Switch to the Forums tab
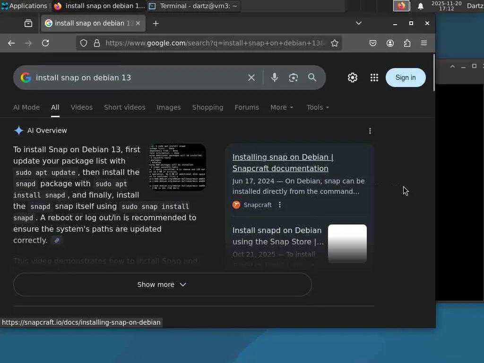 247,107
